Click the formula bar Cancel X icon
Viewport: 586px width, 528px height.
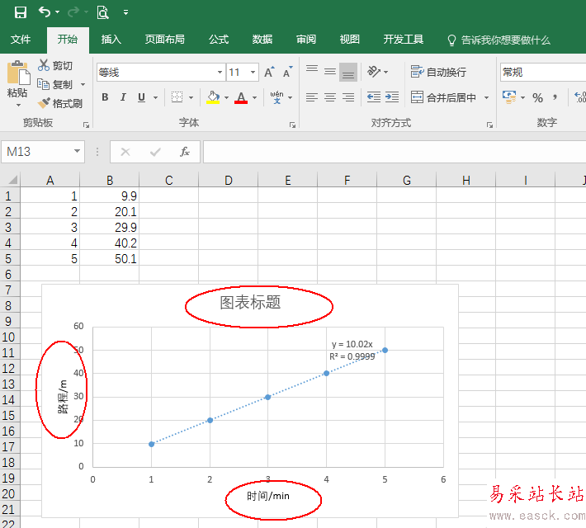point(125,152)
